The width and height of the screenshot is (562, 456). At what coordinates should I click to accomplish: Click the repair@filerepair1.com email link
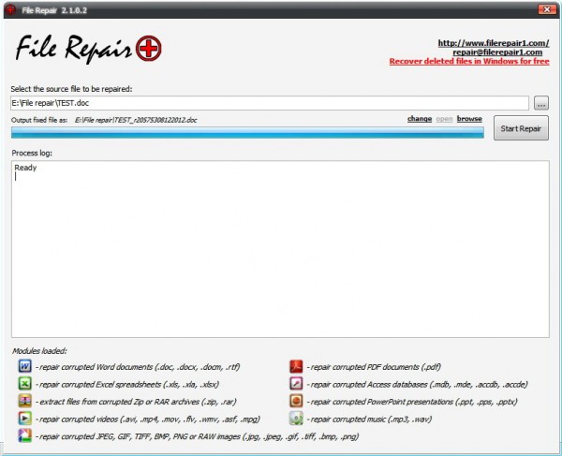click(x=497, y=52)
